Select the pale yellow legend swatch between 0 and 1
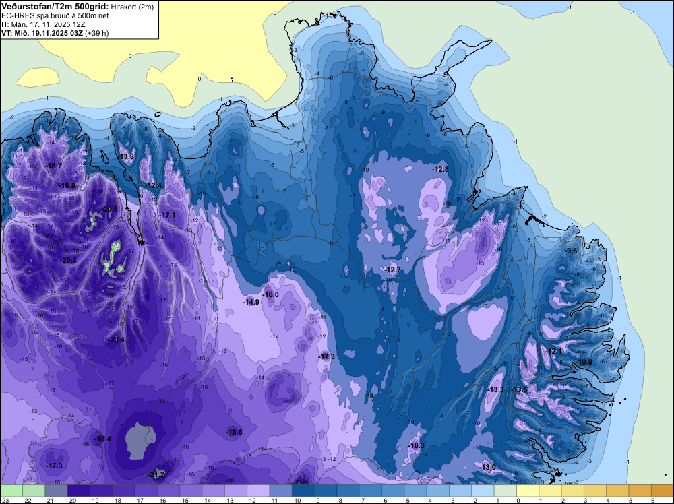Screen dimensions: 674x504 pyautogui.click(x=528, y=491)
